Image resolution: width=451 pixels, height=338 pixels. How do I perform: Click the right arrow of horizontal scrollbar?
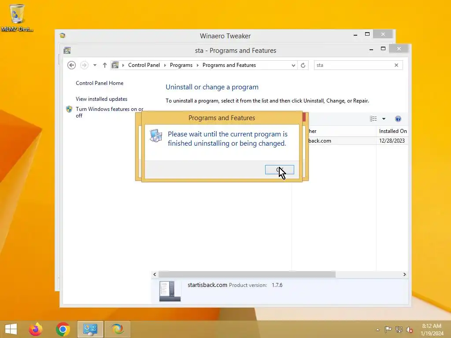[404, 275]
